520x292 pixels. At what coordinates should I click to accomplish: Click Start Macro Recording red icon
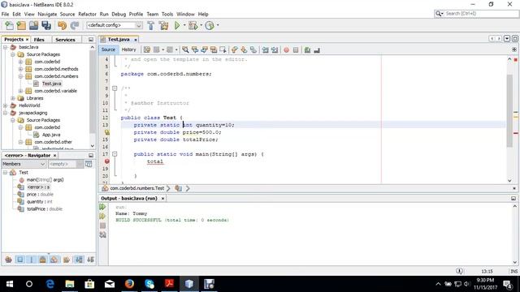pyautogui.click(x=286, y=49)
